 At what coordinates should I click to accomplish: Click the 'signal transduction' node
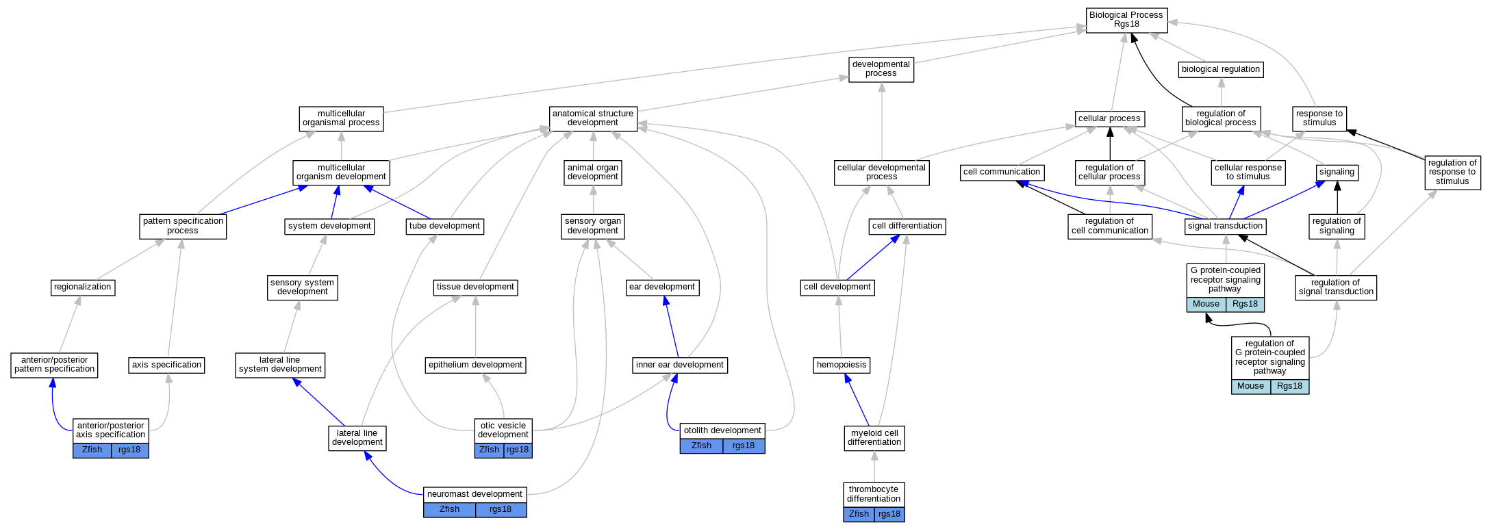point(1226,227)
